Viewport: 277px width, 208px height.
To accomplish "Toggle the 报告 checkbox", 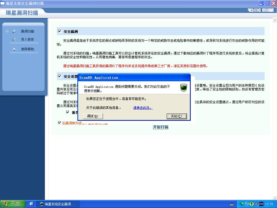I will [x=67, y=112].
